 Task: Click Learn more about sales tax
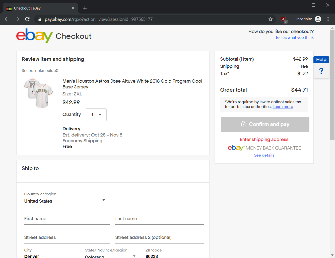pyautogui.click(x=283, y=107)
